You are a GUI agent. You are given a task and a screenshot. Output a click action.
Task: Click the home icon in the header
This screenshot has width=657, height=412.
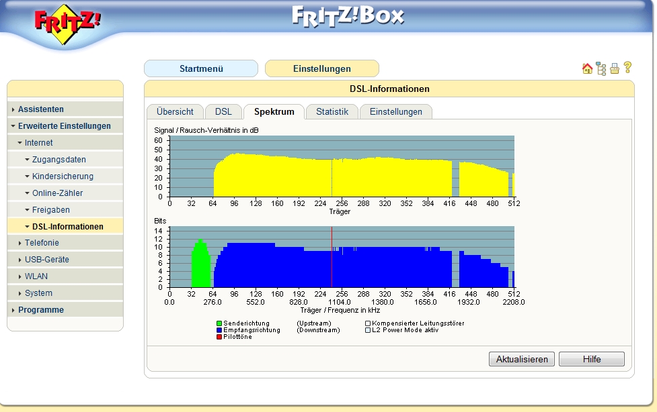[587, 68]
